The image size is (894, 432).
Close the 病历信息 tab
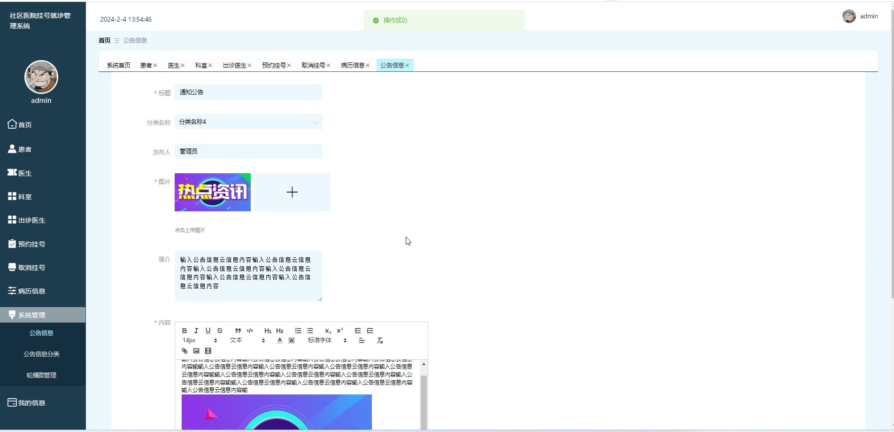point(368,65)
